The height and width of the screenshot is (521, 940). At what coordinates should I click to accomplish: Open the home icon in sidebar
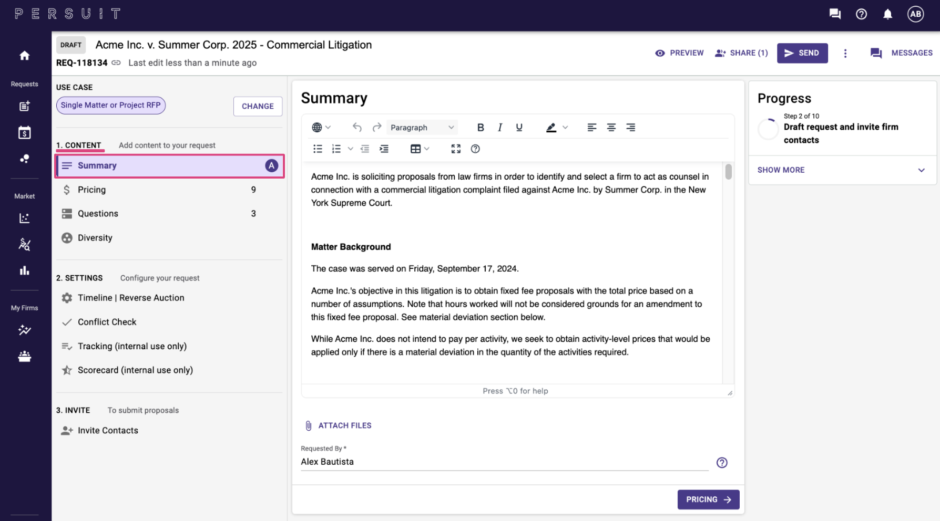(24, 56)
